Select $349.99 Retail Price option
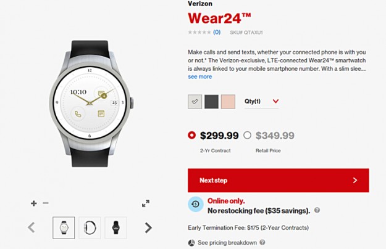386x249 pixels. click(x=248, y=136)
